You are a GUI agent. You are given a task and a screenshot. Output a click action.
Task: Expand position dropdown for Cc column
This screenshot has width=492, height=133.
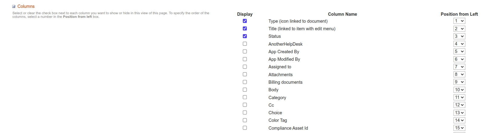(459, 105)
